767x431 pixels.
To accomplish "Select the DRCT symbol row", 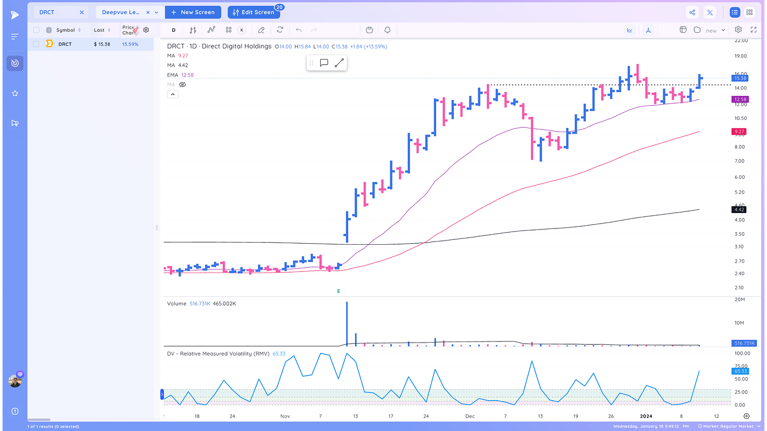I will tap(91, 44).
